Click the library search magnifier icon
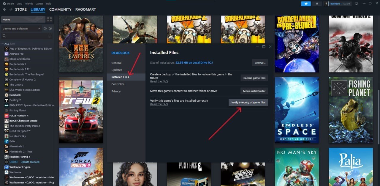 point(4,36)
